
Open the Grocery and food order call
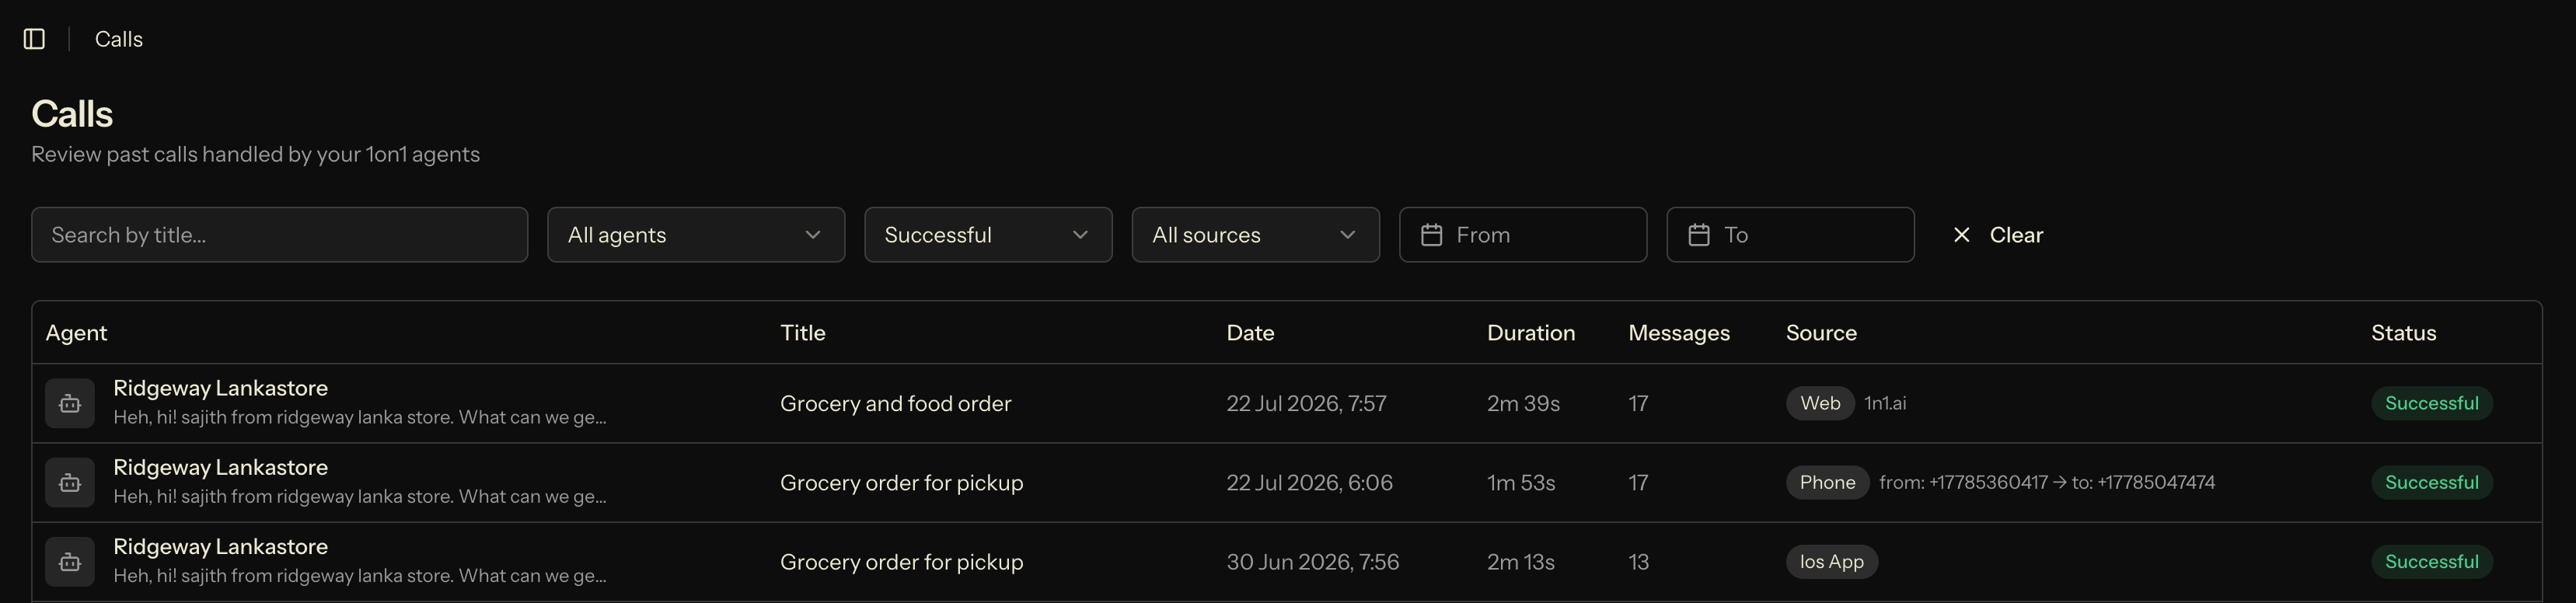tap(895, 403)
